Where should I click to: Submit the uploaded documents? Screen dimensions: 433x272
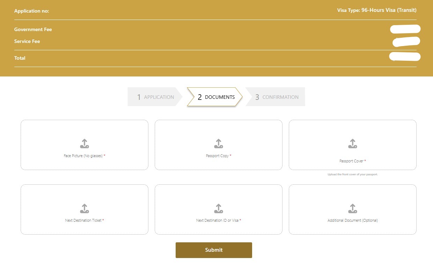(214, 250)
